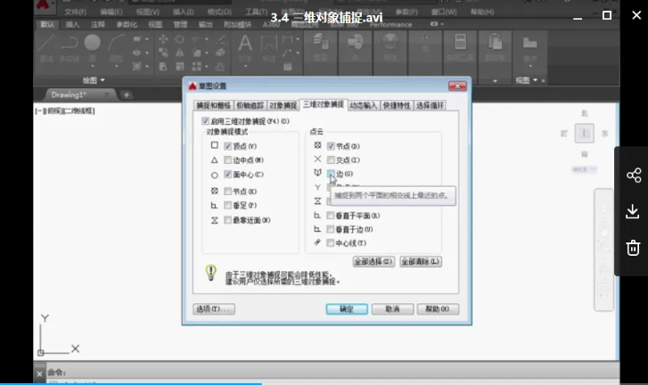This screenshot has width=648, height=385.
Task: Choose the Move tool in the Modify panel
Action: (163, 39)
